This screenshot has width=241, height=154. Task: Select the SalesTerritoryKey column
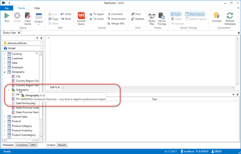(x=26, y=103)
